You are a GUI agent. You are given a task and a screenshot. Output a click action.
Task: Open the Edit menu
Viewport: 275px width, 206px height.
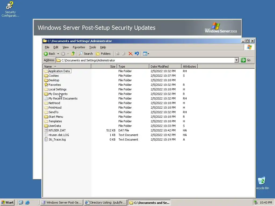click(56, 47)
